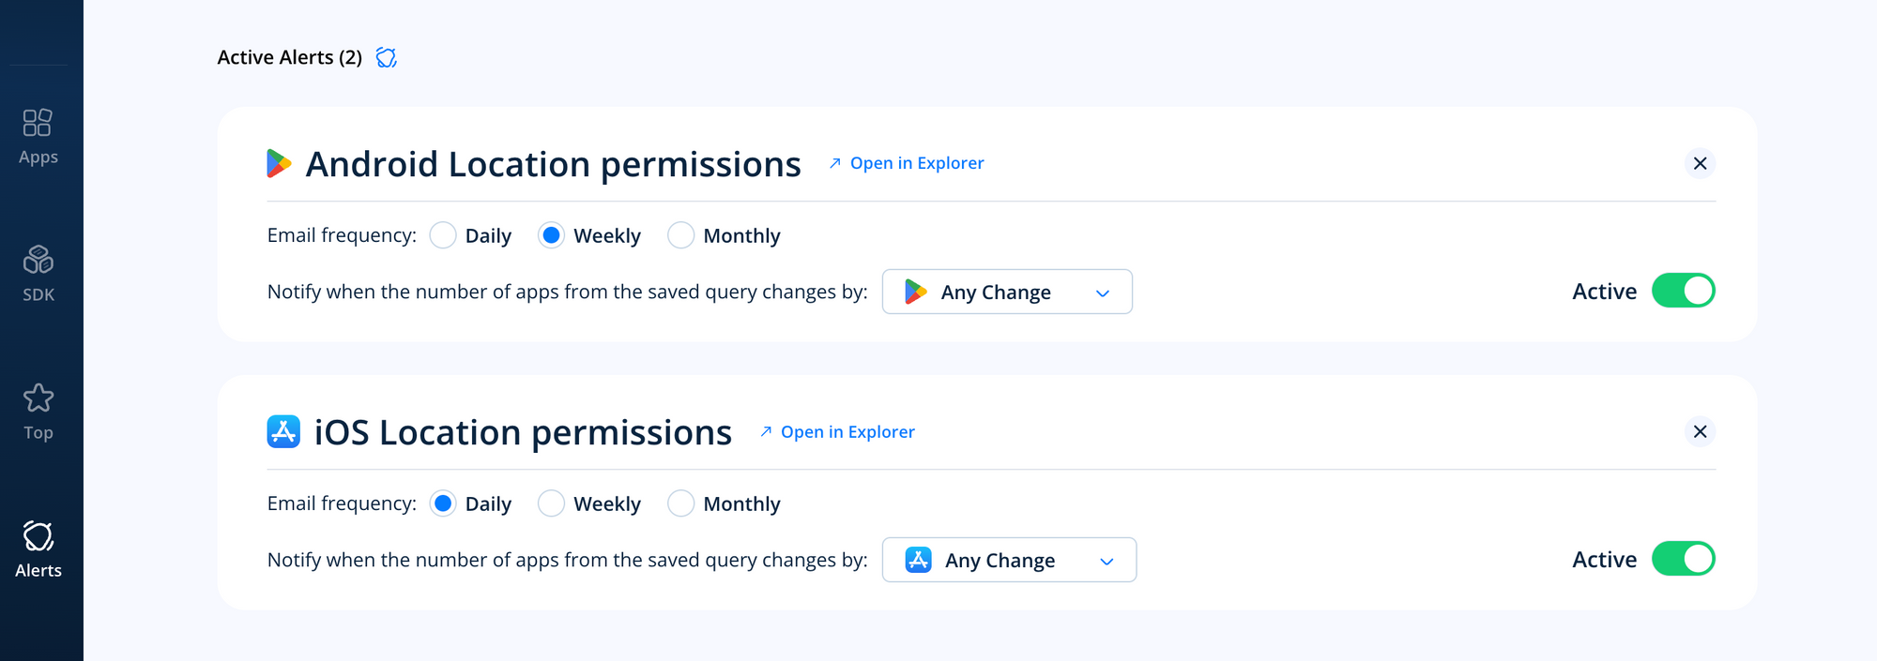Select Monthly frequency for the iOS alert
The width and height of the screenshot is (1877, 661).
tap(680, 503)
